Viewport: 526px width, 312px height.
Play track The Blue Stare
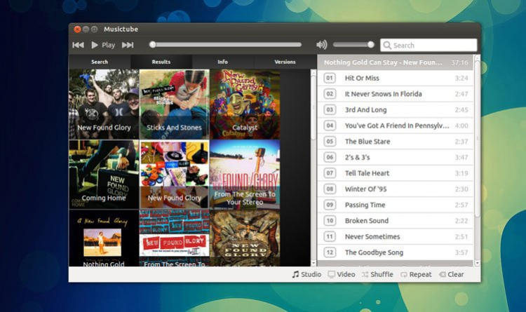(395, 142)
